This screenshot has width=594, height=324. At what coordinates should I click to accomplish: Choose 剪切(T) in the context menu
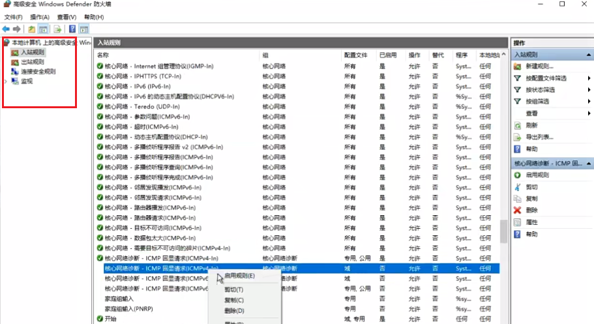pos(233,289)
